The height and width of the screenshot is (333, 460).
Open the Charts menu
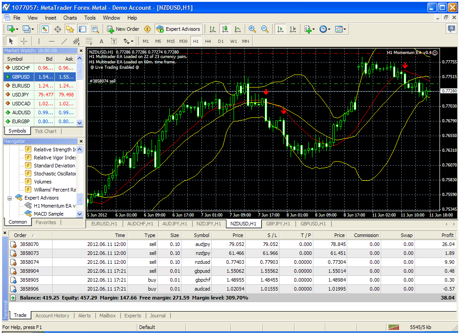[70, 18]
